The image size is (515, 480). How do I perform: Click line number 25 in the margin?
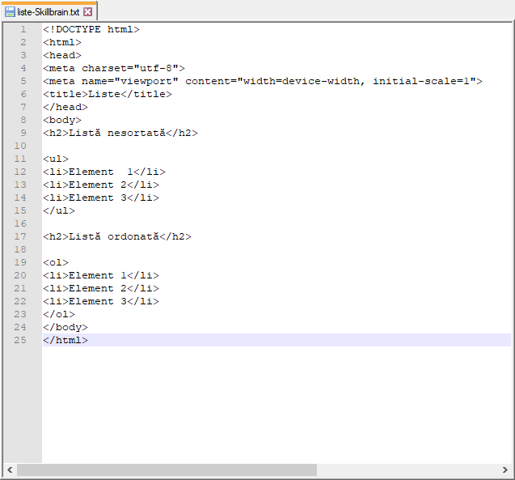pos(20,340)
